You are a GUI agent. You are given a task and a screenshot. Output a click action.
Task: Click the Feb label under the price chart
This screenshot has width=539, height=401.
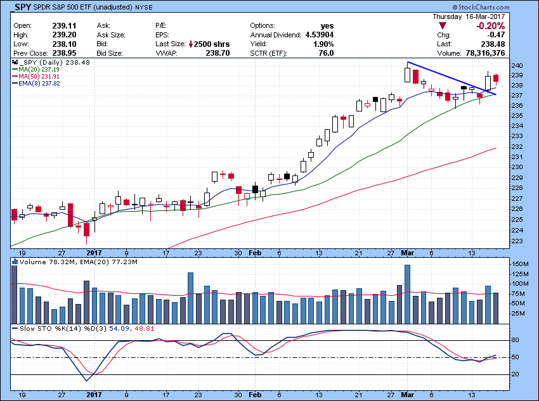(255, 253)
